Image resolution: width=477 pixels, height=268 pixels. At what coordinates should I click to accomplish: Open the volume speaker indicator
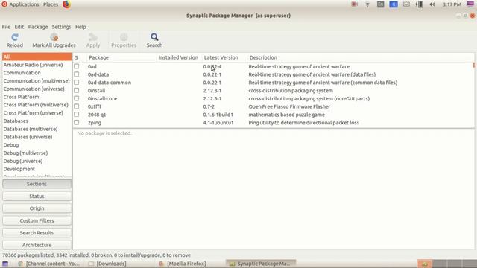pos(432,4)
